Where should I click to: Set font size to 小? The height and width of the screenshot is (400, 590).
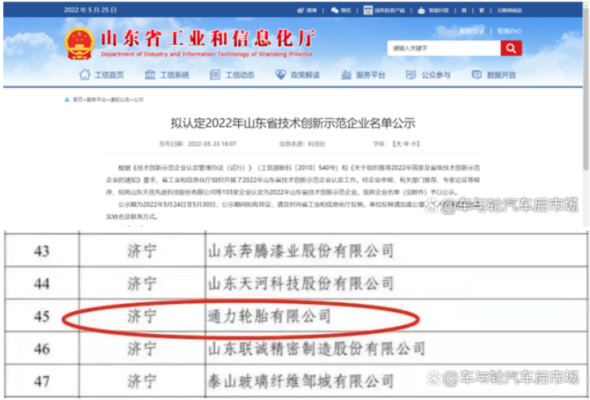tap(413, 143)
